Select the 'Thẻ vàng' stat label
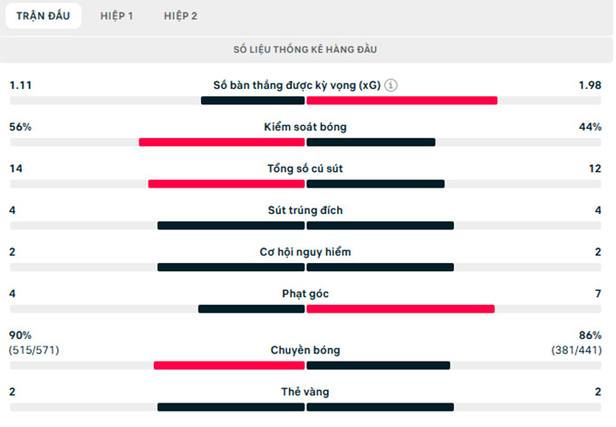Image resolution: width=616 pixels, height=427 pixels. pyautogui.click(x=305, y=392)
